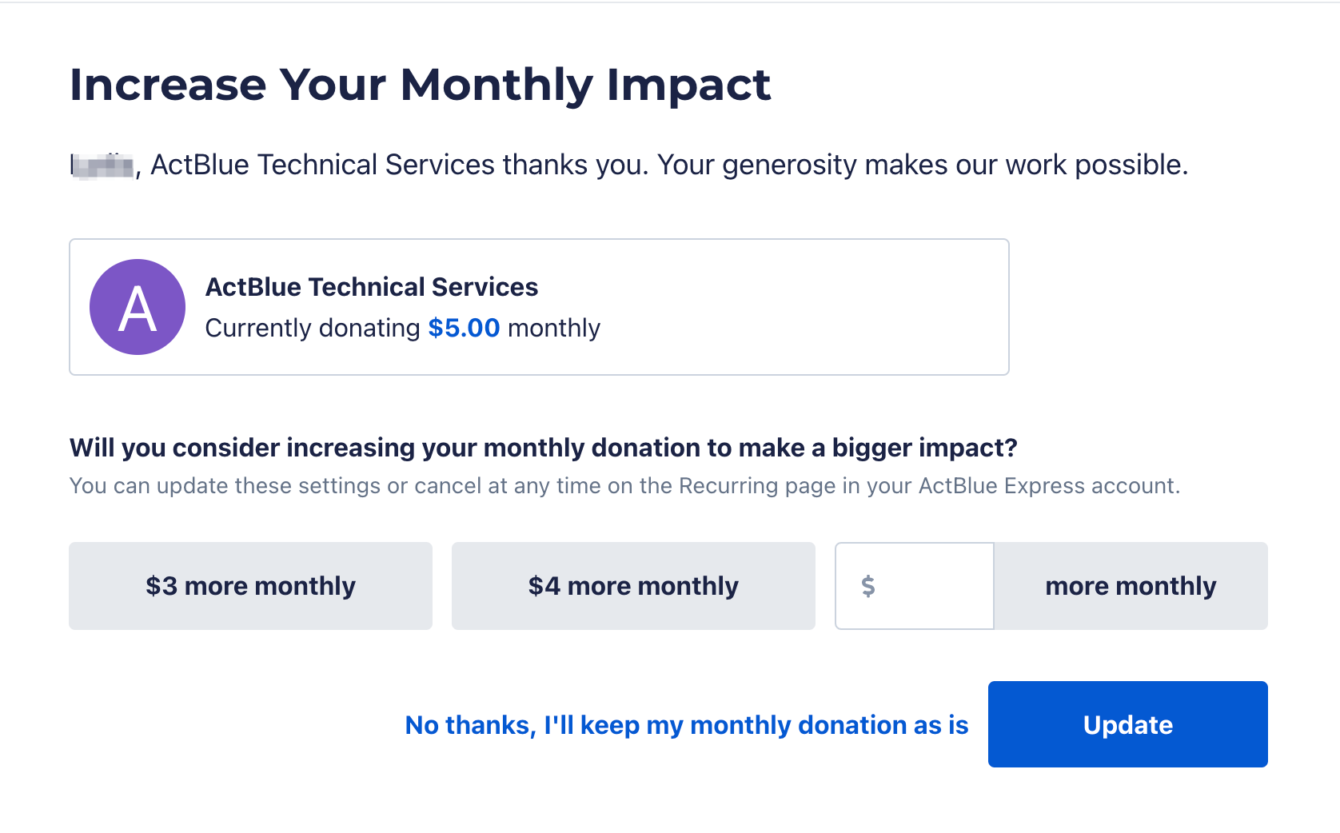This screenshot has height=833, width=1340.
Task: Click the blurred donor name before the thank-you
Action: pos(102,165)
